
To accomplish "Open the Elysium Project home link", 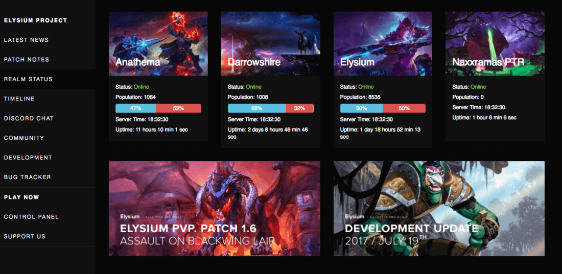I will pyautogui.click(x=35, y=20).
